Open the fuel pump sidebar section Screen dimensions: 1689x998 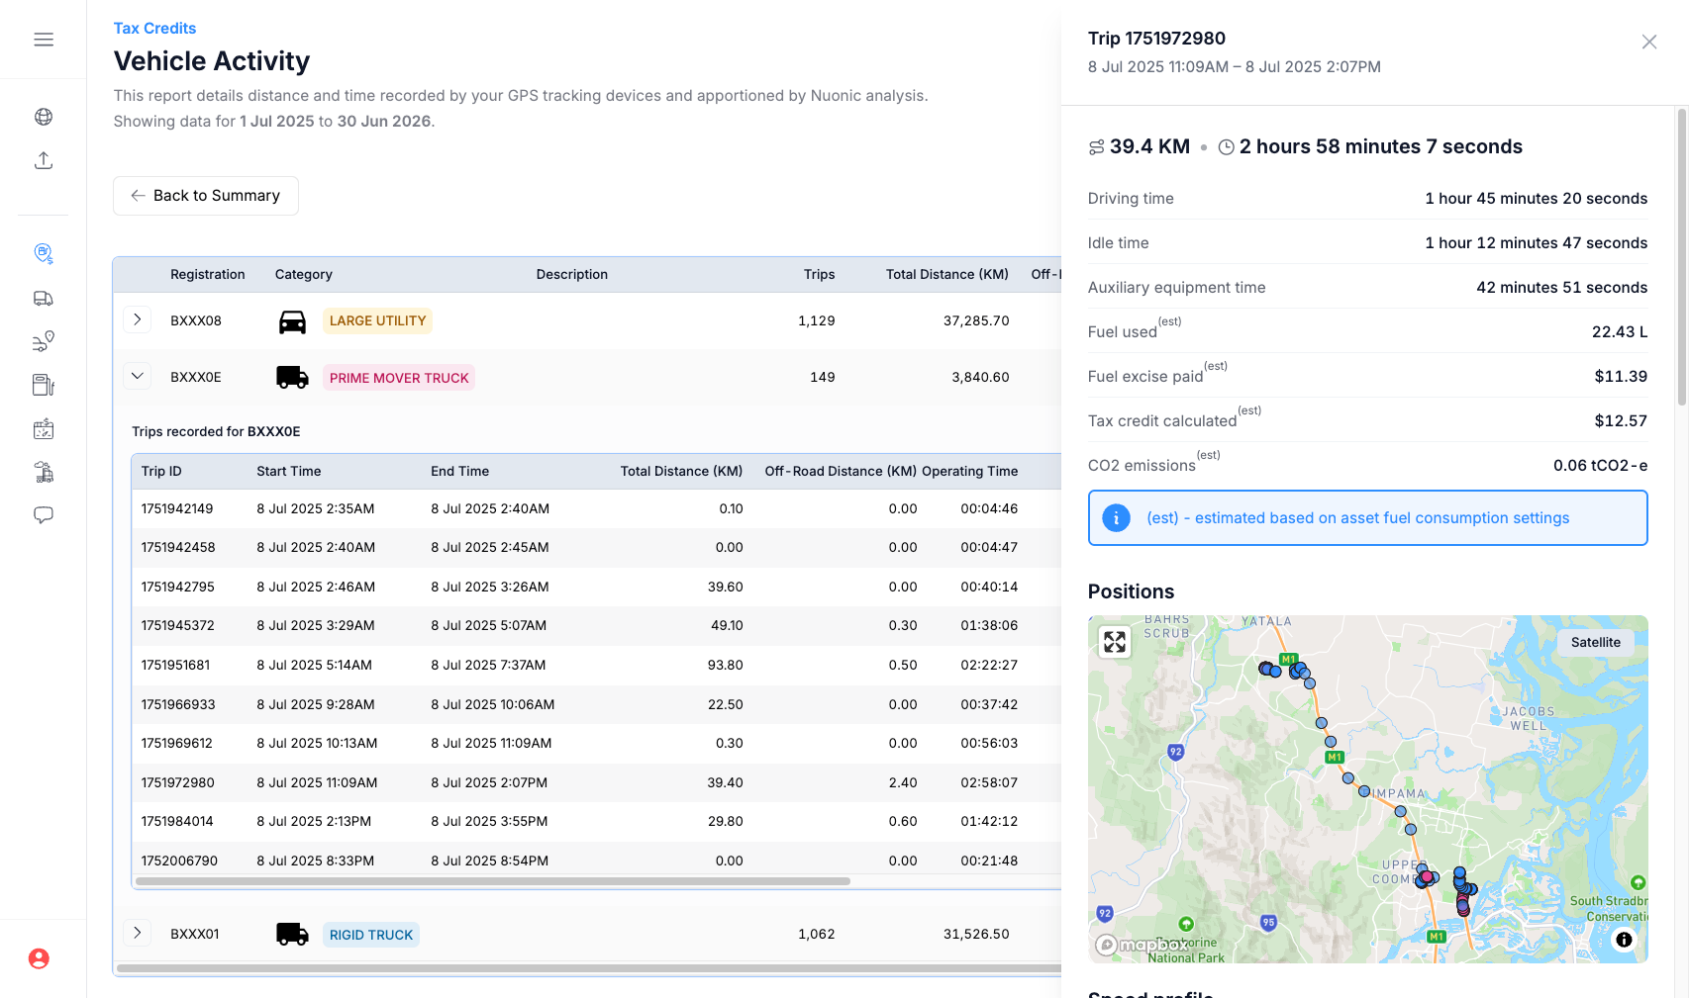(44, 385)
